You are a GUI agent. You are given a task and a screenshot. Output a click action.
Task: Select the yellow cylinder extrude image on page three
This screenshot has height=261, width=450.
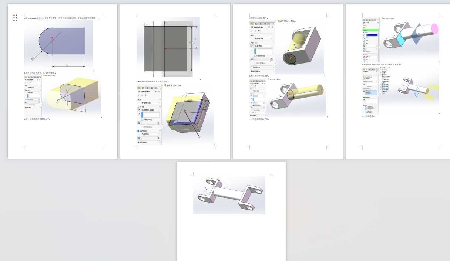pyautogui.click(x=288, y=97)
